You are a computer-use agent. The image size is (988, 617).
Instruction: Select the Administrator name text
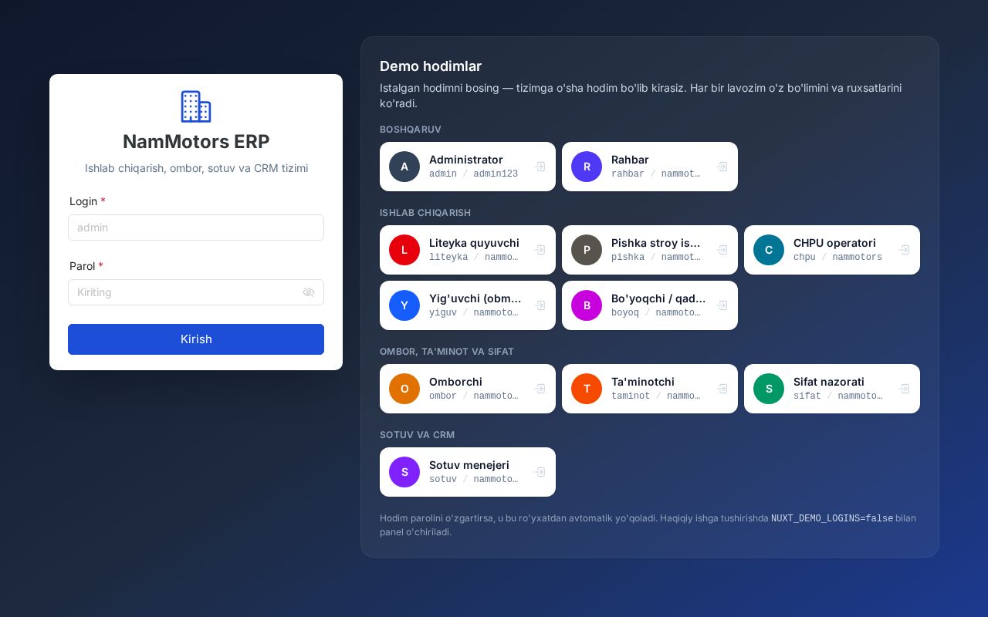point(466,160)
